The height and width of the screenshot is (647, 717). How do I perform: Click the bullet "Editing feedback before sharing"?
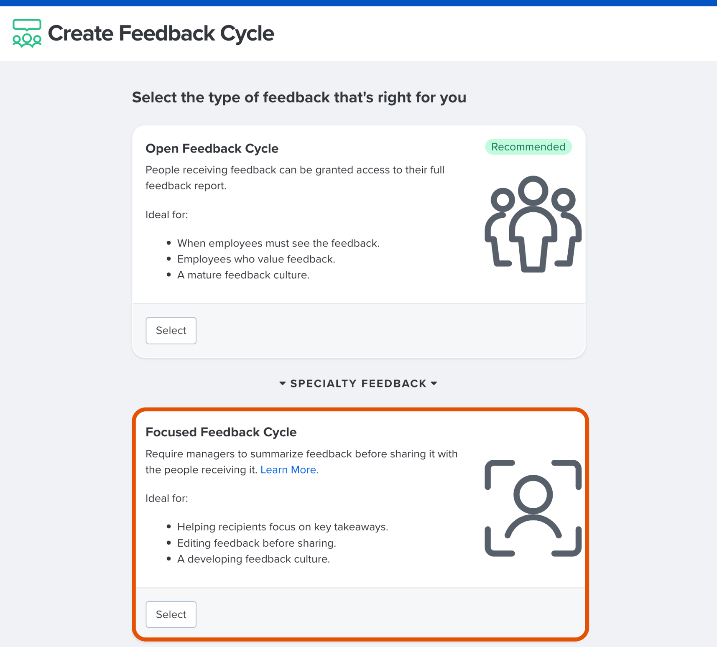[257, 543]
